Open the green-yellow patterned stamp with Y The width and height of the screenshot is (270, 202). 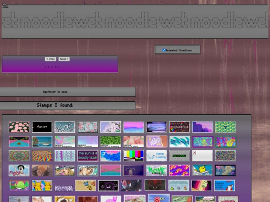click(x=225, y=127)
